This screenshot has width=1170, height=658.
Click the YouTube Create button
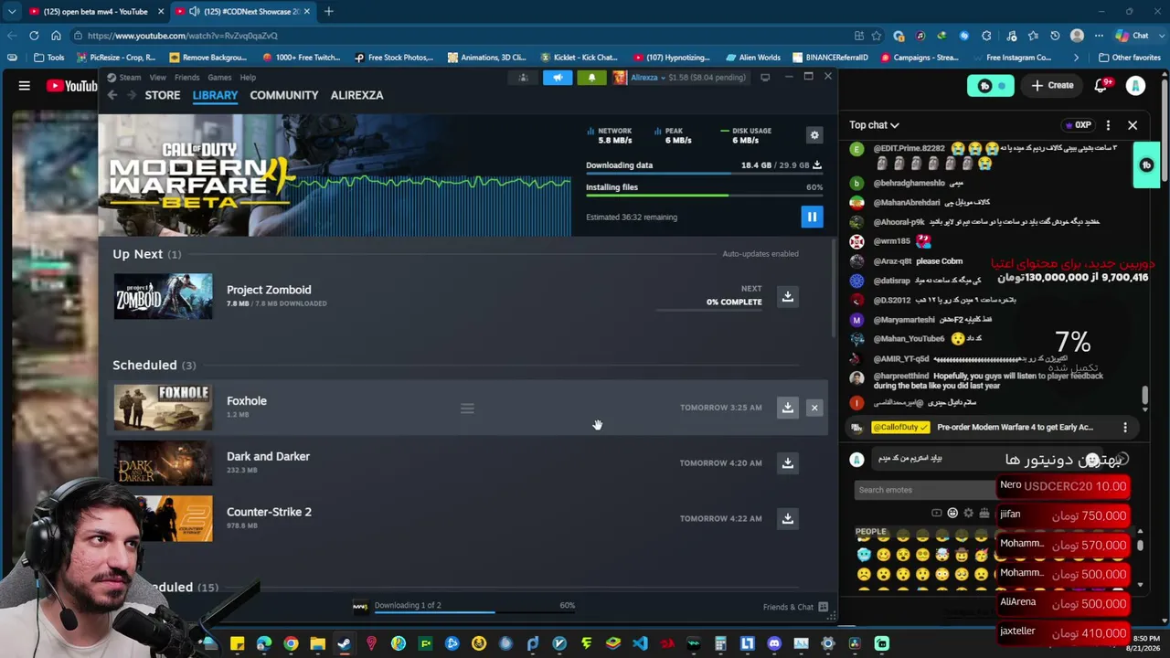(x=1052, y=85)
